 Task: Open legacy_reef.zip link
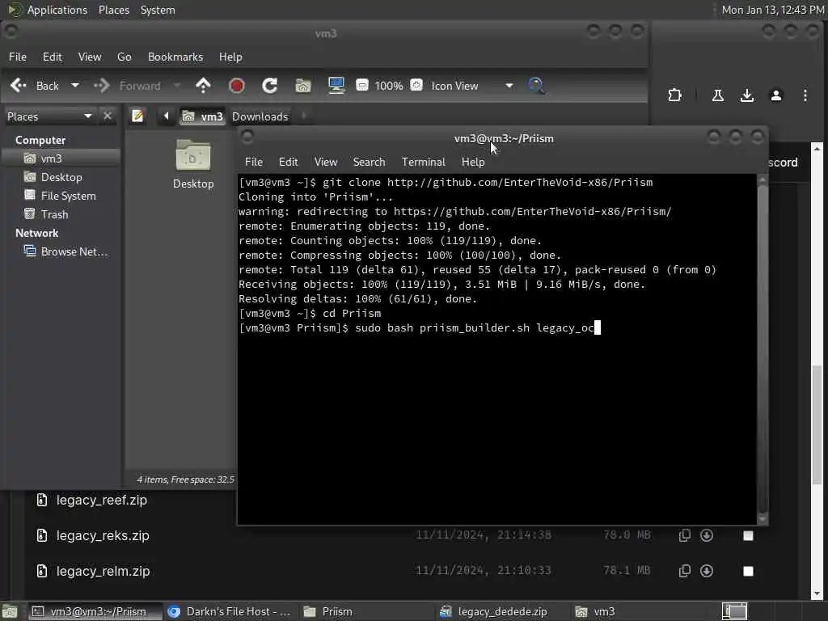[x=101, y=500]
